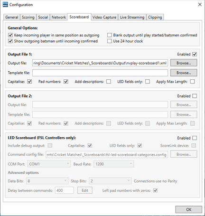Image resolution: width=205 pixels, height=216 pixels.
Task: Open the Baud Rate dropdown
Action: [x=114, y=164]
